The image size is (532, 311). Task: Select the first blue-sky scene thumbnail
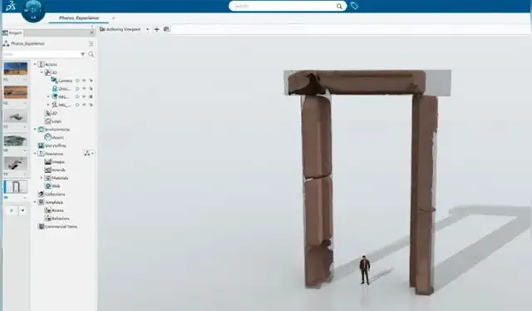16,69
